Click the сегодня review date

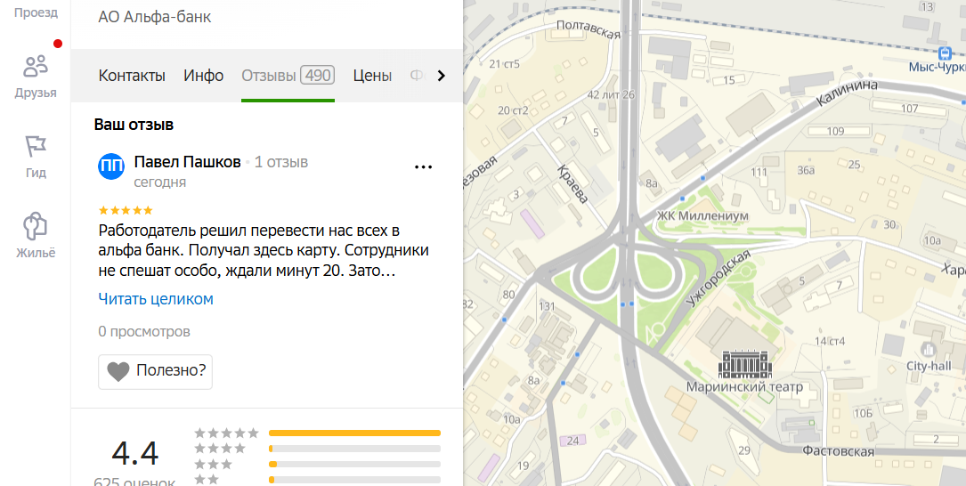[159, 182]
